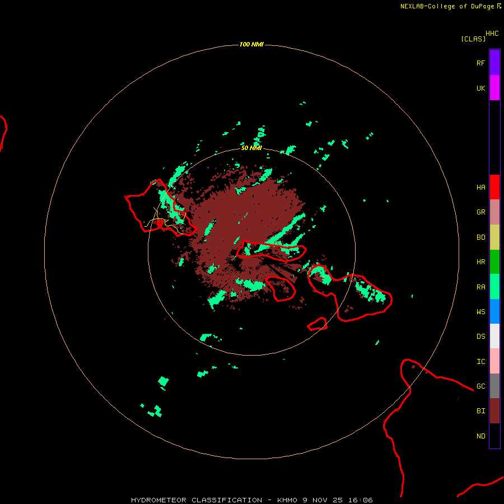Click the GR legend label
Screen dimensions: 504x504
click(480, 212)
